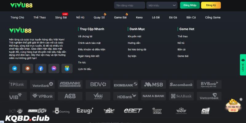Screen dimensions: 246x123
Task: Close the Hũ Sắp Nổ jackpot popup
Action: click(241, 99)
